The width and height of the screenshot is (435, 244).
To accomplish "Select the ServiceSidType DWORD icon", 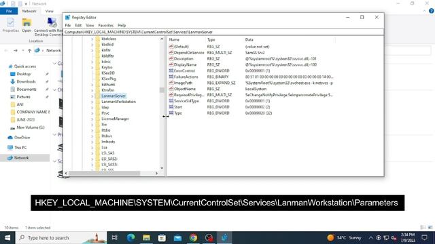I will tap(171, 101).
